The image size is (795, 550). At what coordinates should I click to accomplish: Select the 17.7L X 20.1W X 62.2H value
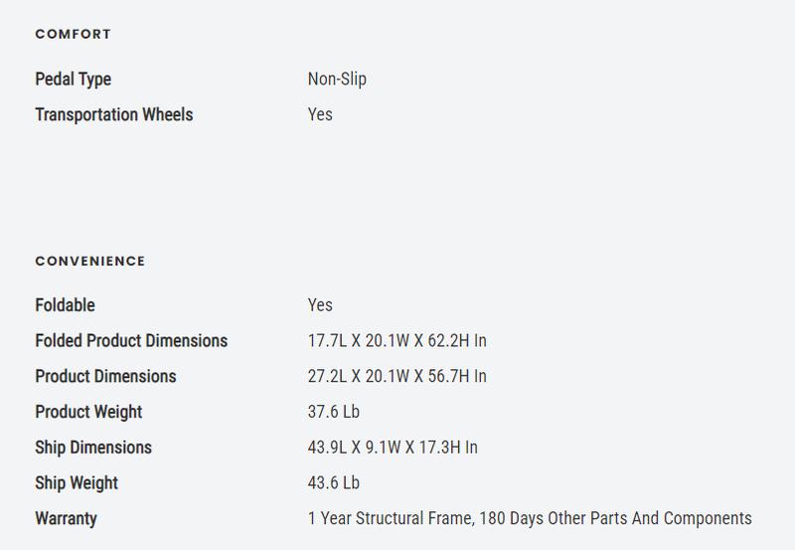pyautogui.click(x=397, y=341)
